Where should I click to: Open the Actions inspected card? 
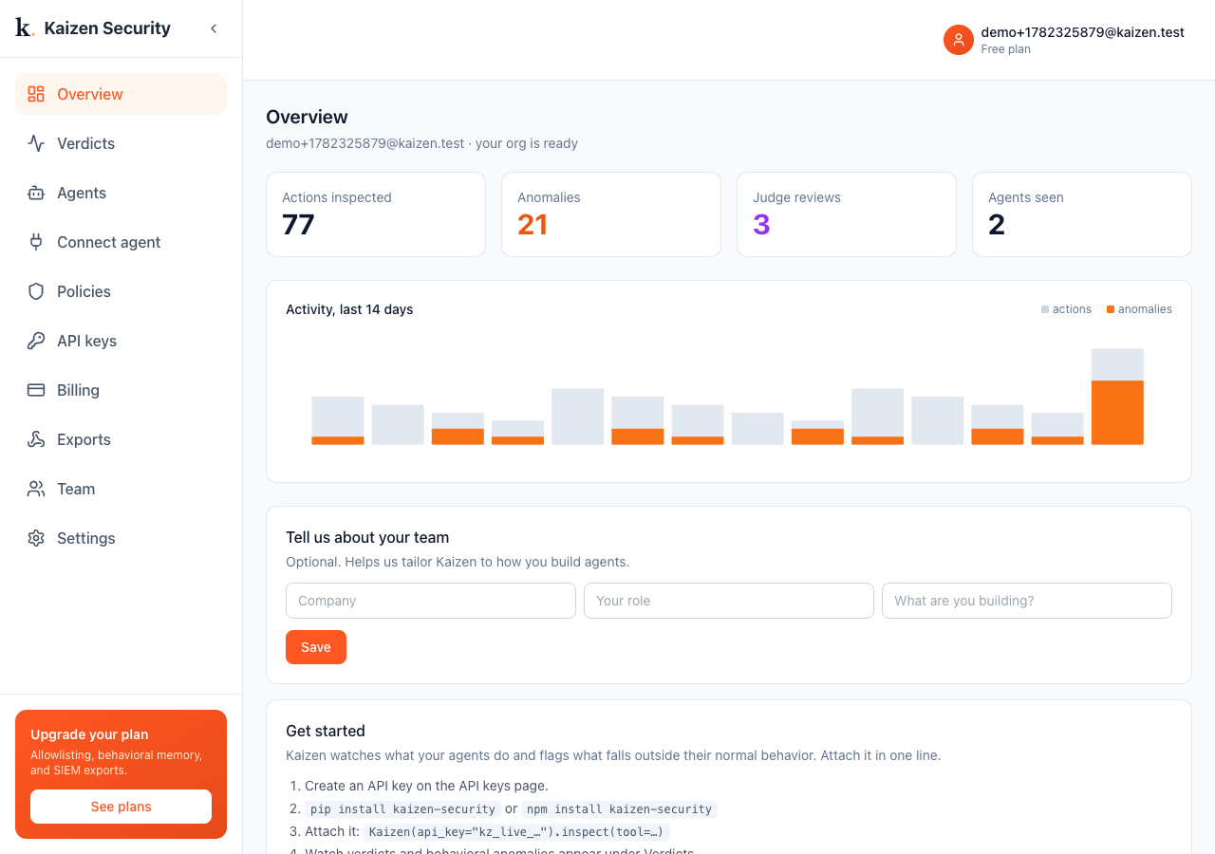coord(376,214)
